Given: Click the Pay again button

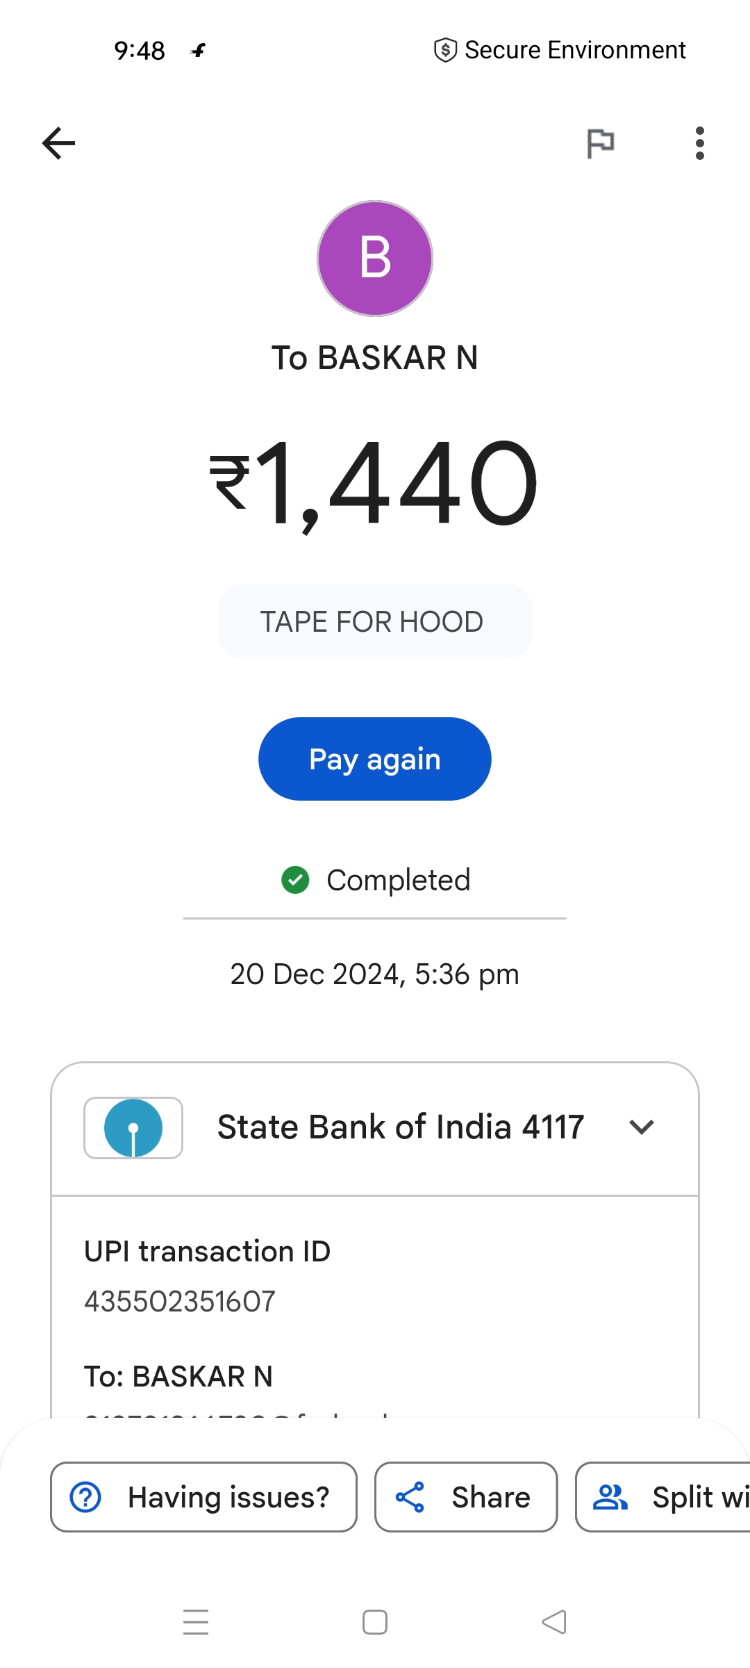Looking at the screenshot, I should tap(375, 759).
